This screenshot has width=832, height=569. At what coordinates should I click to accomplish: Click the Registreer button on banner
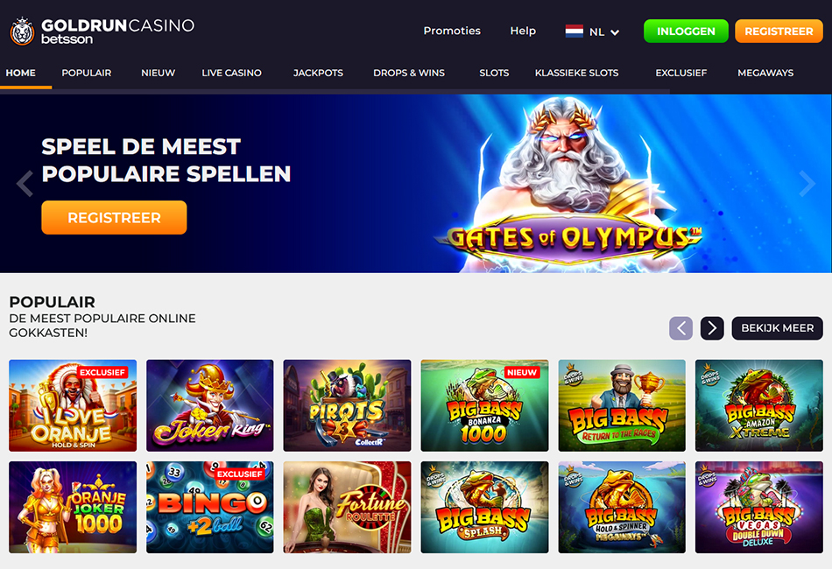114,217
